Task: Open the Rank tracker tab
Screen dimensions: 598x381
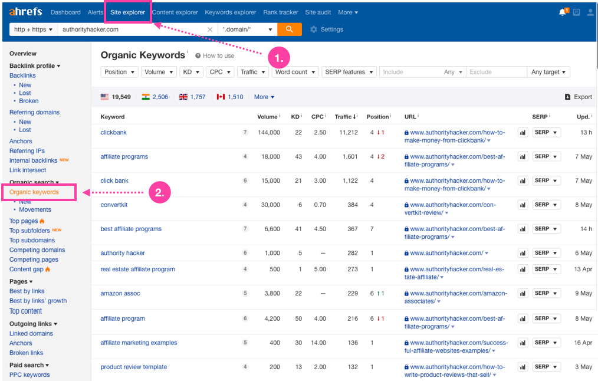Action: [x=280, y=12]
